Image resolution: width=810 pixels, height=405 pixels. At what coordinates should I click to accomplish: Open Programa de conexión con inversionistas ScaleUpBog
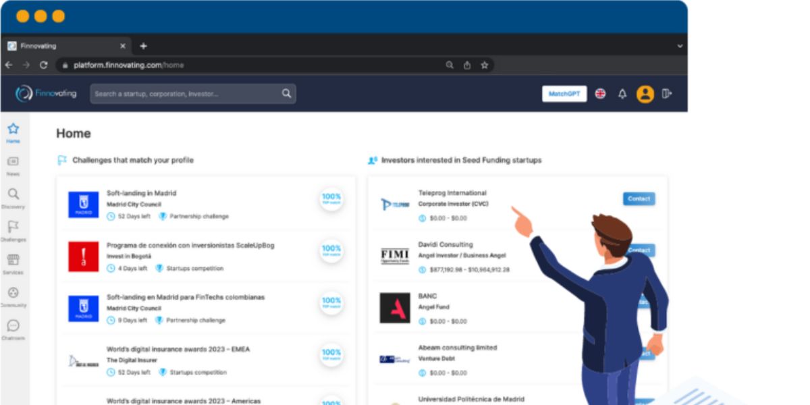[x=190, y=245]
